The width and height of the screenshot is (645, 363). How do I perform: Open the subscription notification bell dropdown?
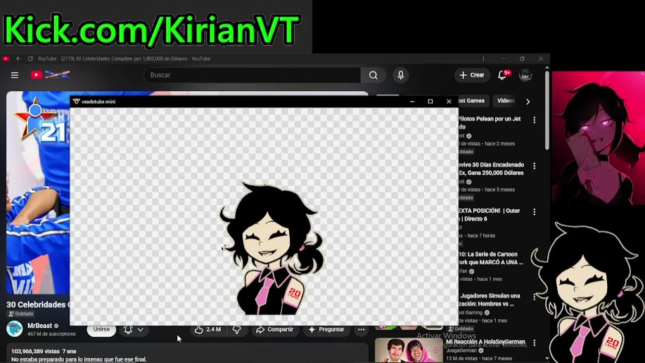click(x=134, y=329)
